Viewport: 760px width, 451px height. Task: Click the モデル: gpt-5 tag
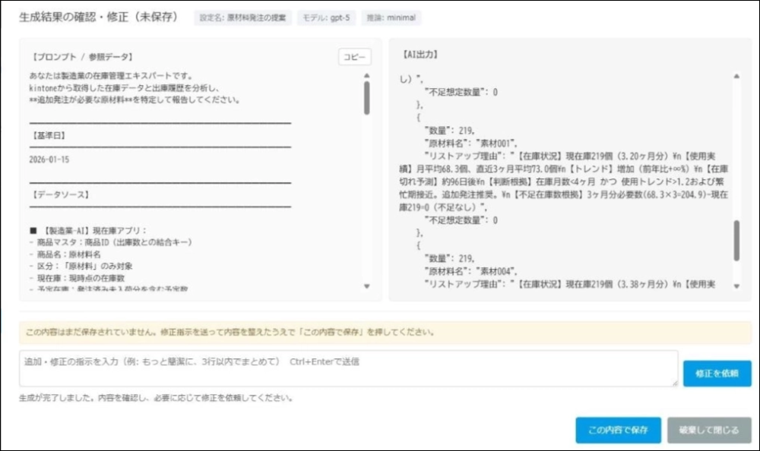pos(326,18)
